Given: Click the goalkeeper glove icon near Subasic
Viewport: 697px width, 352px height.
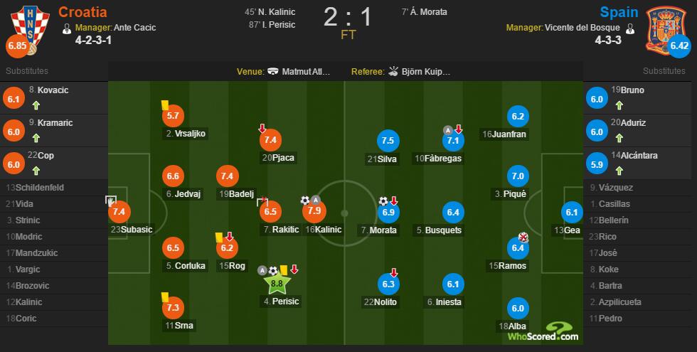Looking at the screenshot, I should click(111, 201).
